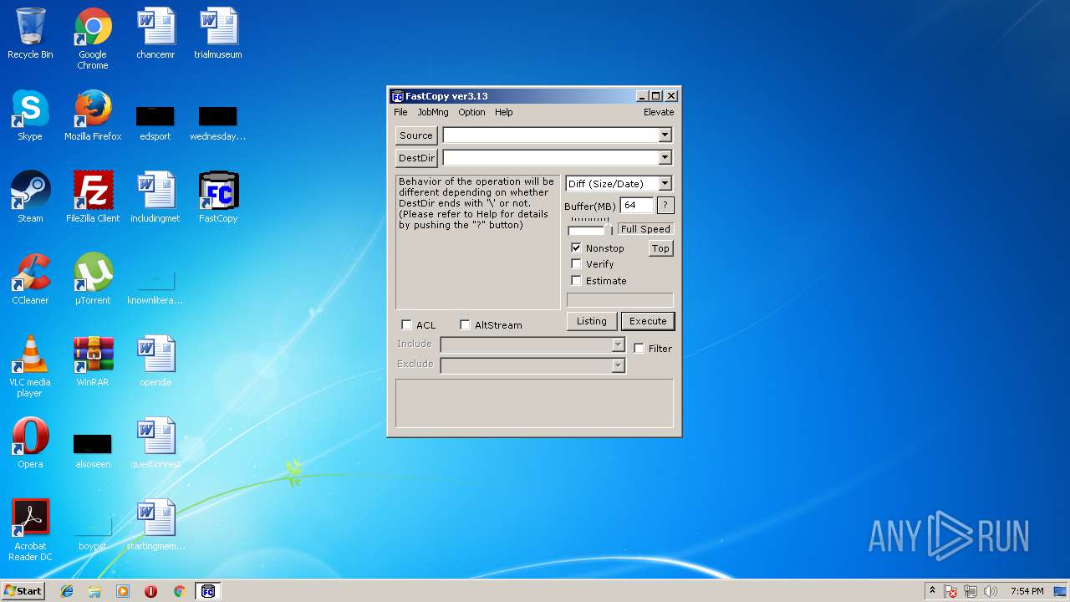Enable the Estimate checkbox
The width and height of the screenshot is (1070, 602).
(x=576, y=281)
